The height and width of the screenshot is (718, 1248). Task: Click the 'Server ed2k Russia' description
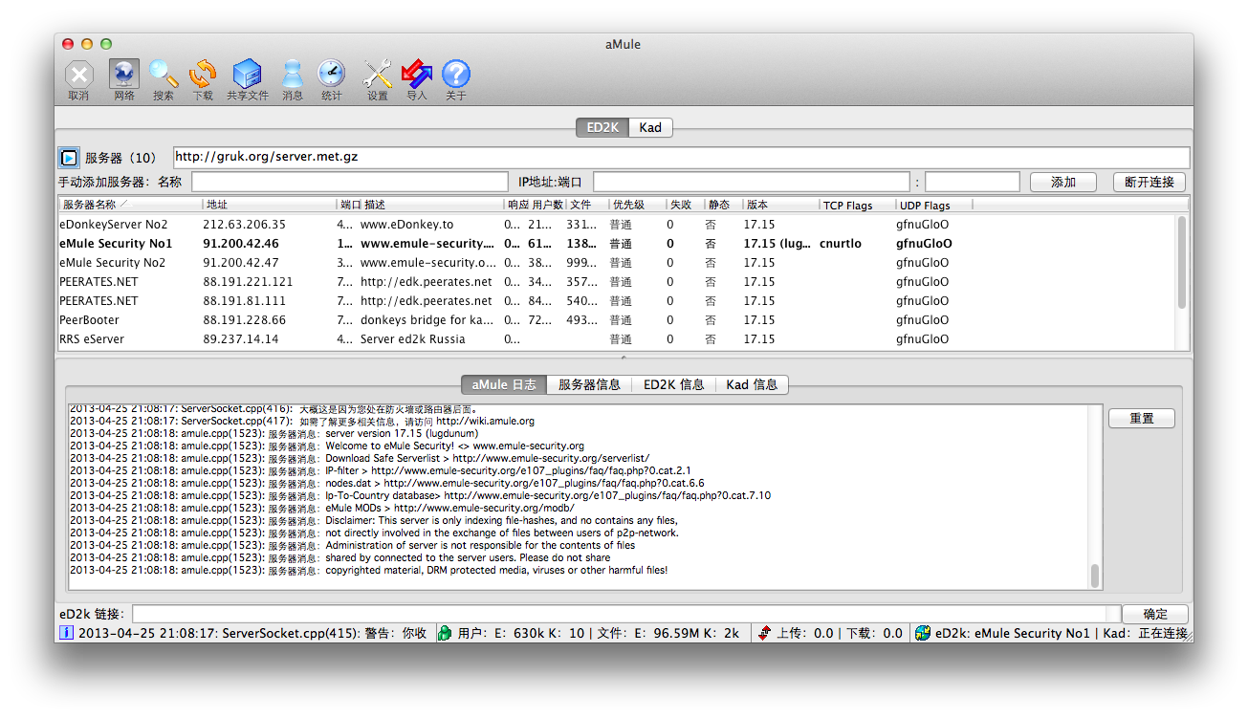(412, 339)
